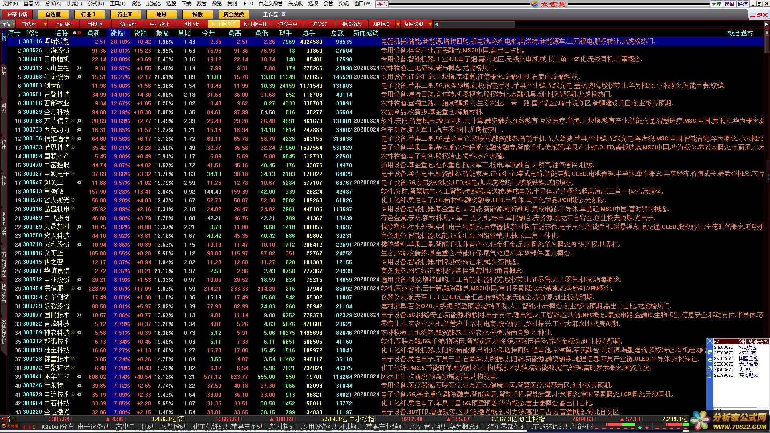Click the 指数 button
This screenshot has width=770, height=433.
[197, 14]
